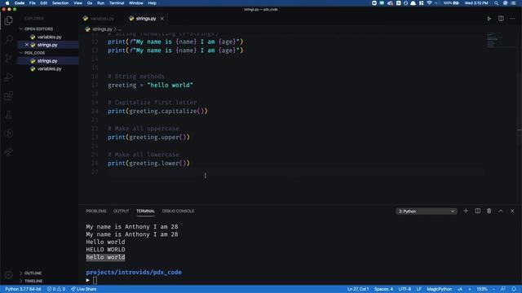This screenshot has height=293, width=522.
Task: Run Python file with the play icon
Action: pyautogui.click(x=489, y=19)
